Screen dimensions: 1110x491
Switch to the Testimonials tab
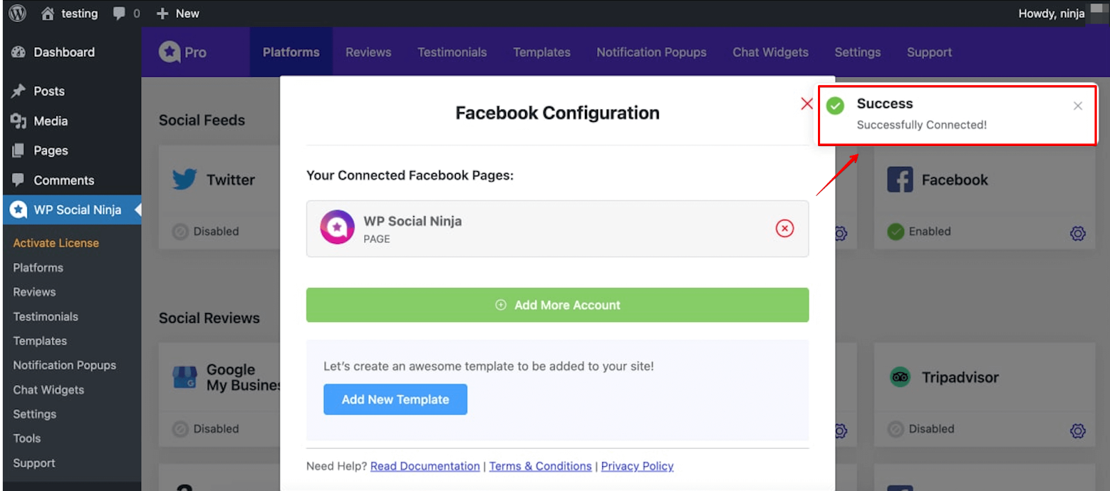point(452,52)
